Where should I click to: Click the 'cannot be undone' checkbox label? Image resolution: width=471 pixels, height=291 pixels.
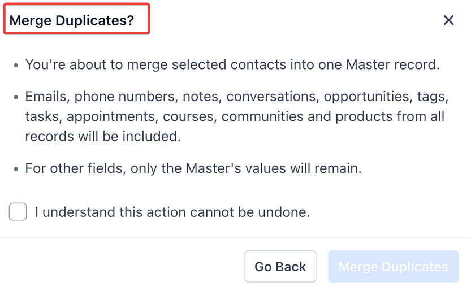point(172,212)
